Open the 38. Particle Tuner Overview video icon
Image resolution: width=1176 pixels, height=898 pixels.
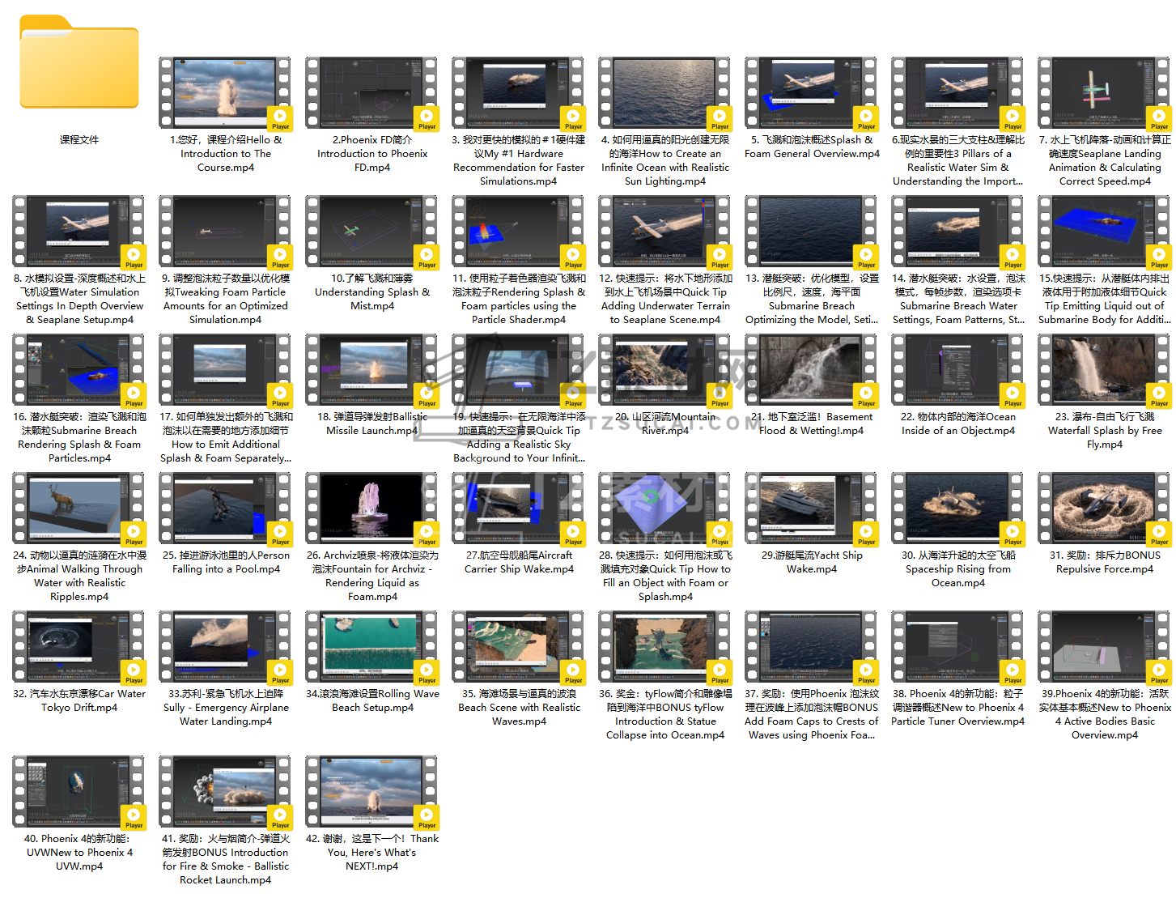pos(958,648)
